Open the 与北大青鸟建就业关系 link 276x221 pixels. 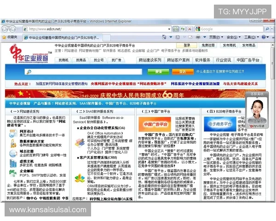[x=241, y=84]
